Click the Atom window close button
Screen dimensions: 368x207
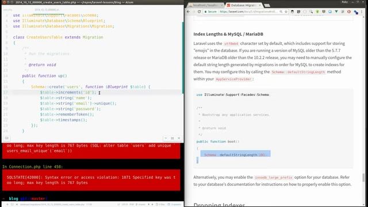[x=4, y=2]
